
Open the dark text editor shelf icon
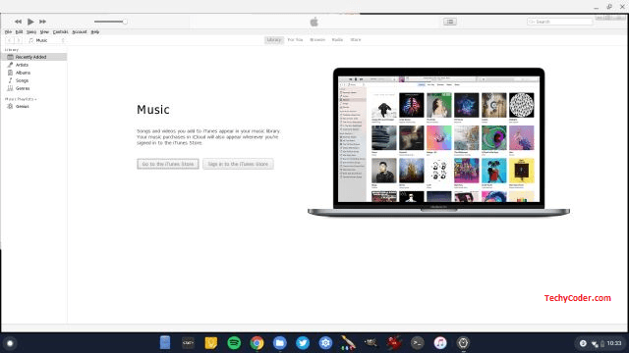188,343
